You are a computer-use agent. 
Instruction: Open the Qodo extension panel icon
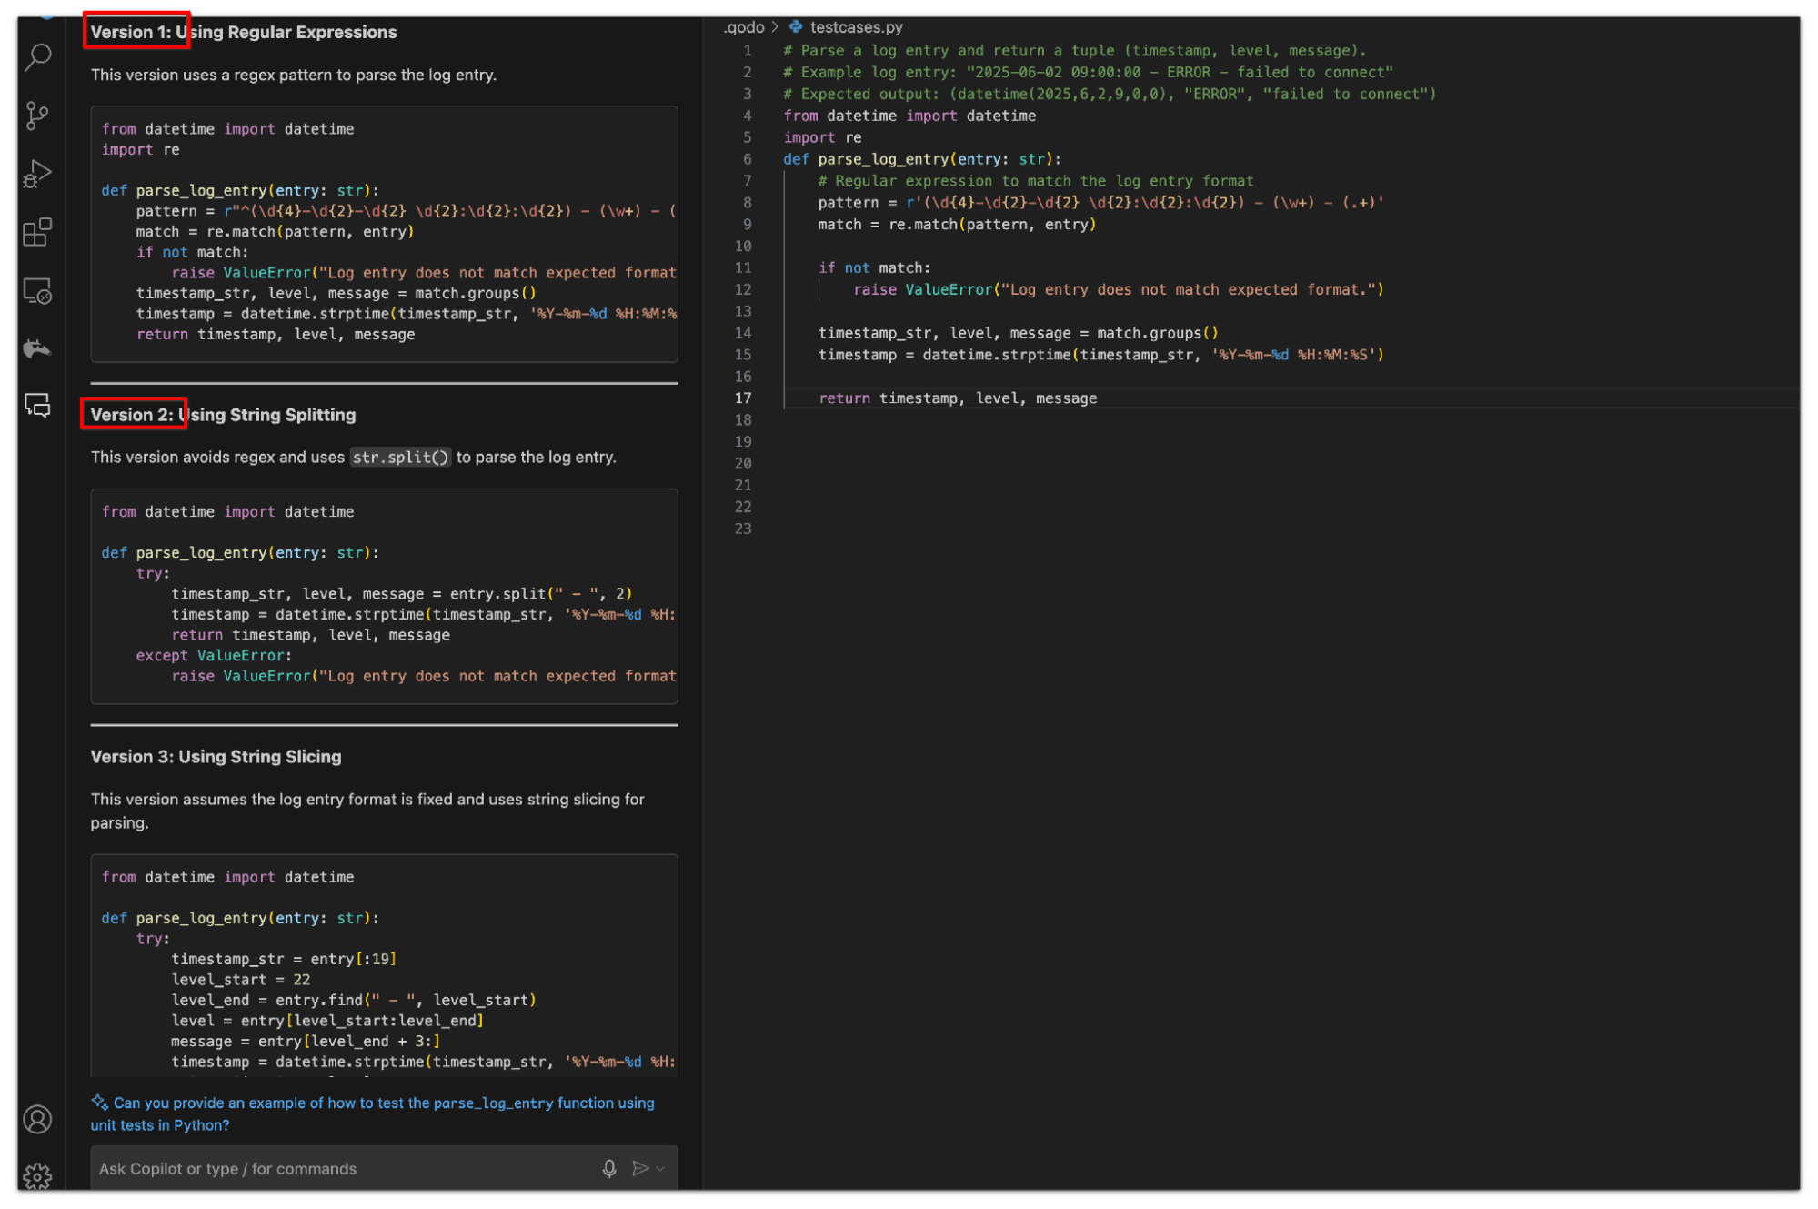click(x=37, y=349)
